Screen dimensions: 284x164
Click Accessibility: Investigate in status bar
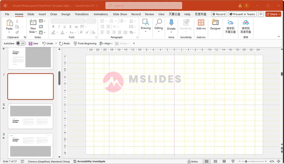coord(89,161)
